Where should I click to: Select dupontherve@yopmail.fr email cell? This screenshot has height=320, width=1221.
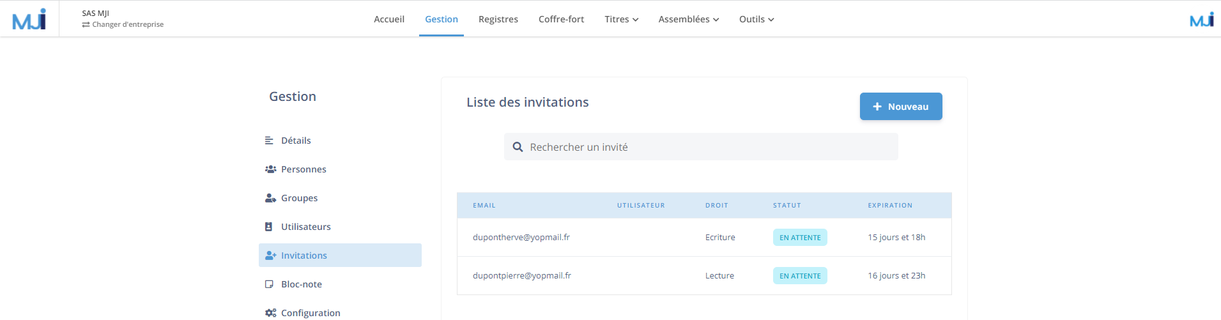[x=521, y=238]
